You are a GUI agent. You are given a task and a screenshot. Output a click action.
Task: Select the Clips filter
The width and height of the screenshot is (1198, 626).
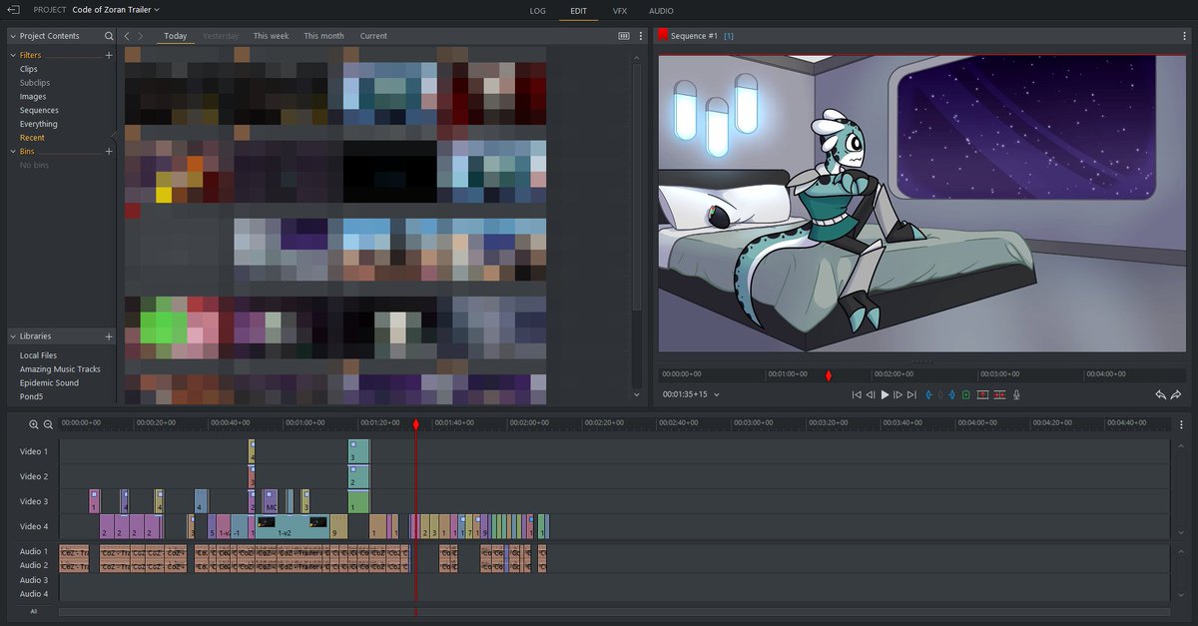tap(29, 69)
